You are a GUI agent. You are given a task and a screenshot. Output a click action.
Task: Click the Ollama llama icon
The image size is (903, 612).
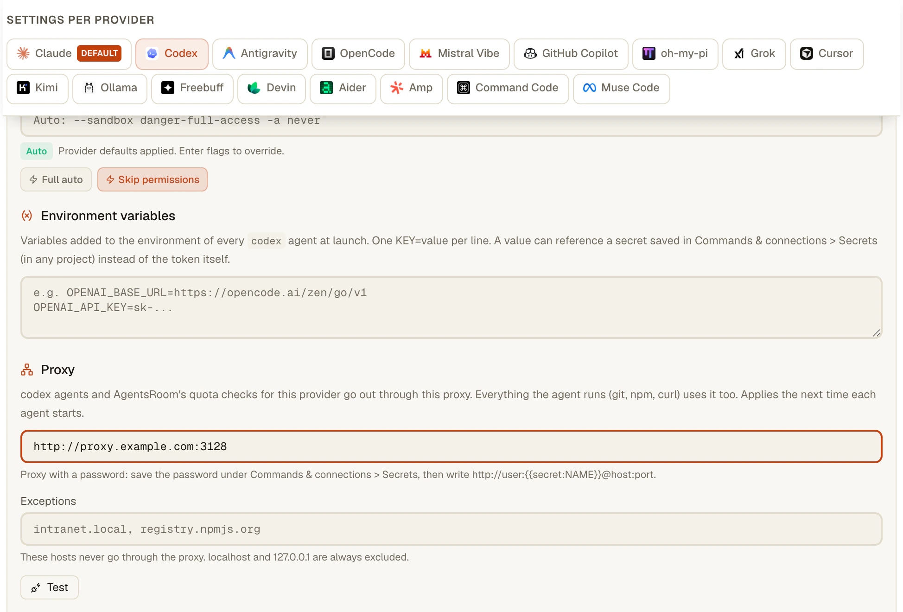pyautogui.click(x=89, y=88)
